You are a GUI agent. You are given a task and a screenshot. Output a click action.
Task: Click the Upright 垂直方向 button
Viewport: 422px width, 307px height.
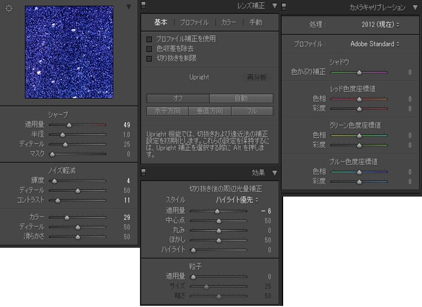[210, 111]
